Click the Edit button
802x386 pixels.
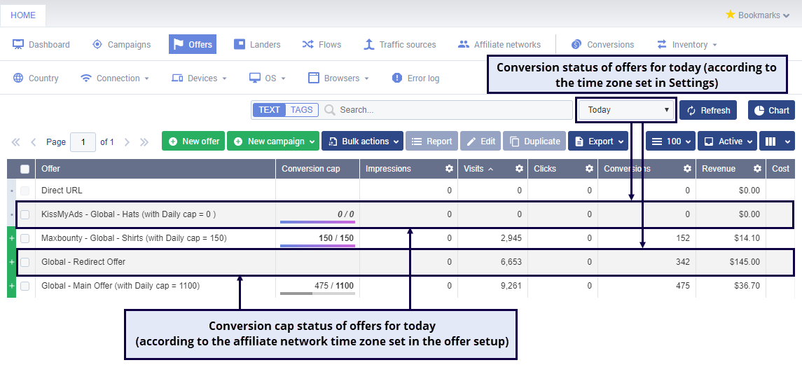click(x=480, y=141)
